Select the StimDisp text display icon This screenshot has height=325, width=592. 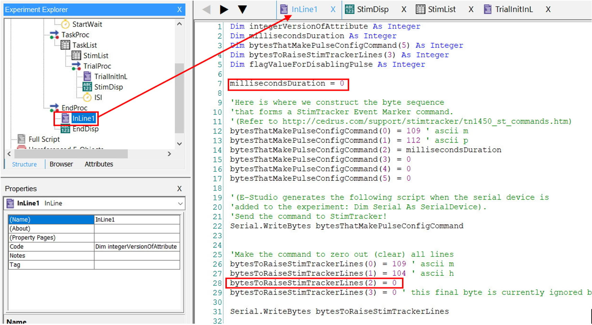point(87,87)
